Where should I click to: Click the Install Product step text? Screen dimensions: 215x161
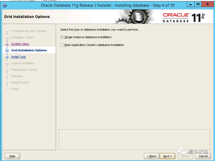(20, 83)
